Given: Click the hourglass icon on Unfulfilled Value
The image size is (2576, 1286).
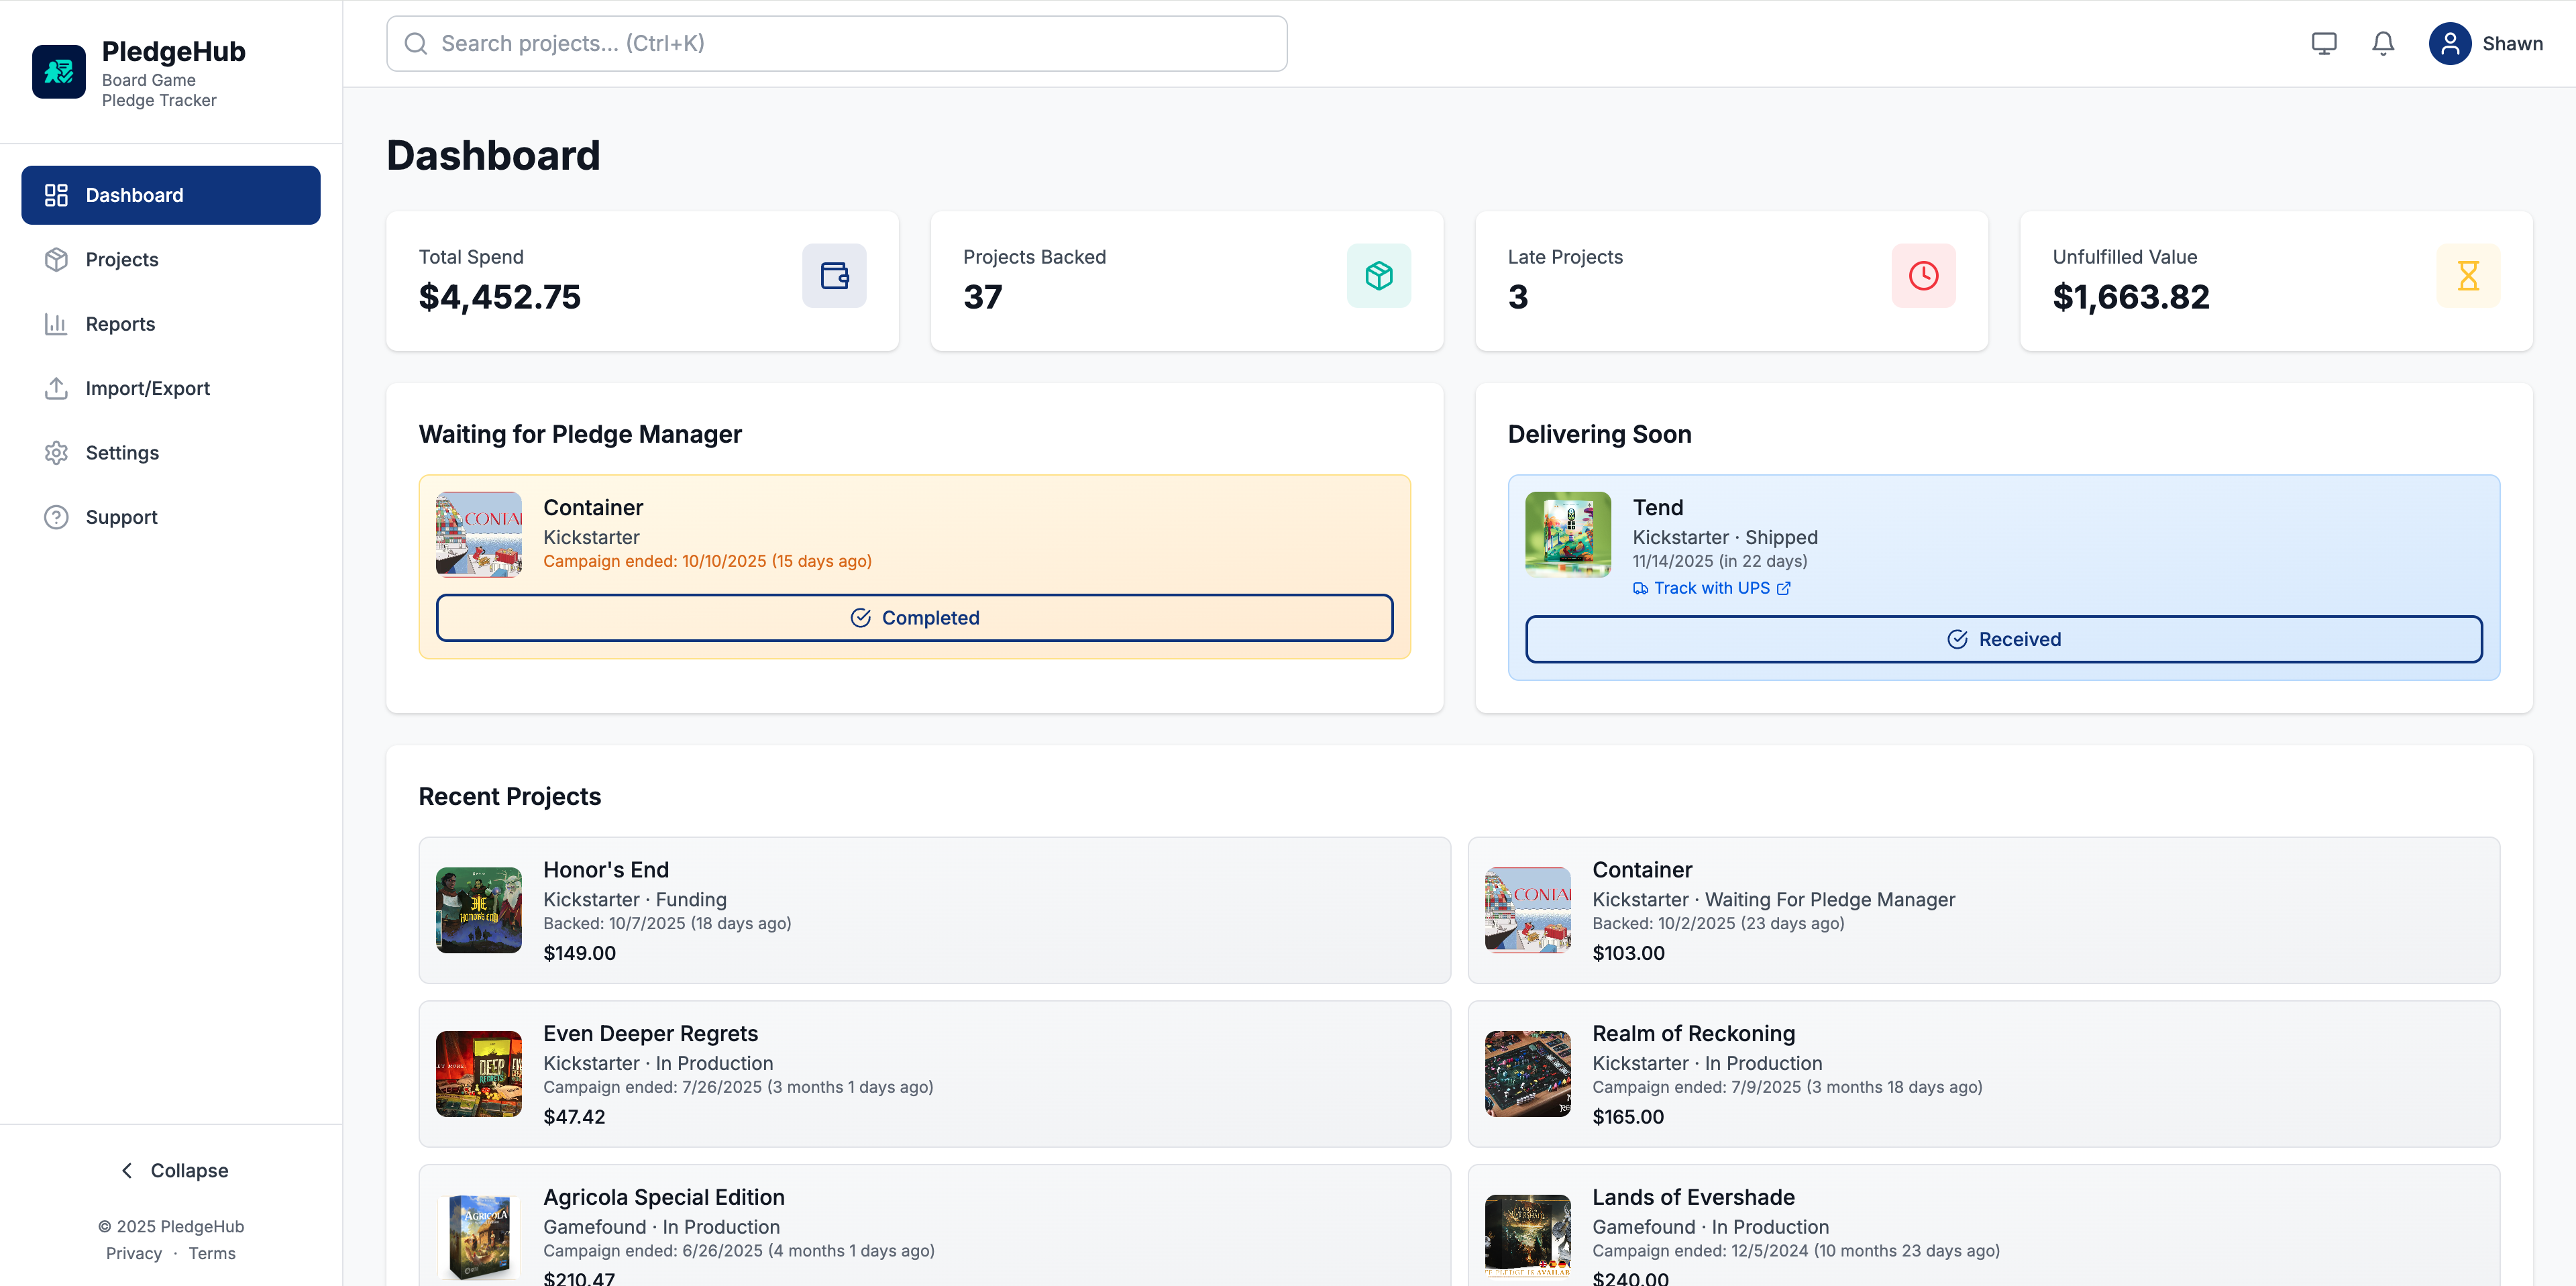Looking at the screenshot, I should [2468, 275].
